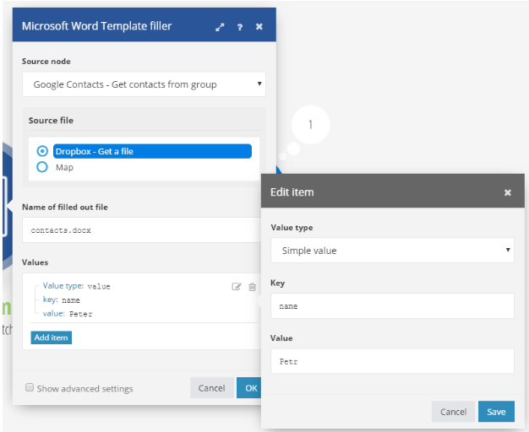Choose the Map source file option
The image size is (529, 432).
(x=42, y=167)
